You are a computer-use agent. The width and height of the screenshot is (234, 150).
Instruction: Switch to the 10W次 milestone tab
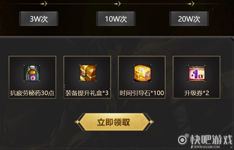[x=116, y=19]
